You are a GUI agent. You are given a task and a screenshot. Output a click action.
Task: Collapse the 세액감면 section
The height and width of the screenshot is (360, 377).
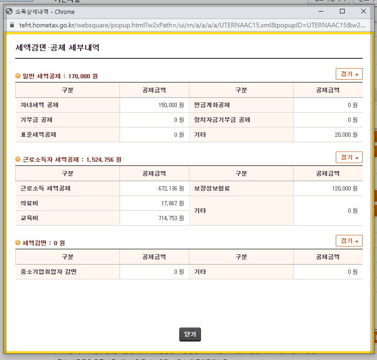point(348,240)
